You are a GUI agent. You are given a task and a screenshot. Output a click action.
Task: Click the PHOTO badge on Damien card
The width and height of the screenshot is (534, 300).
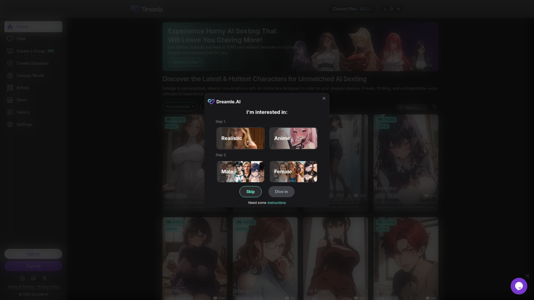(x=386, y=222)
